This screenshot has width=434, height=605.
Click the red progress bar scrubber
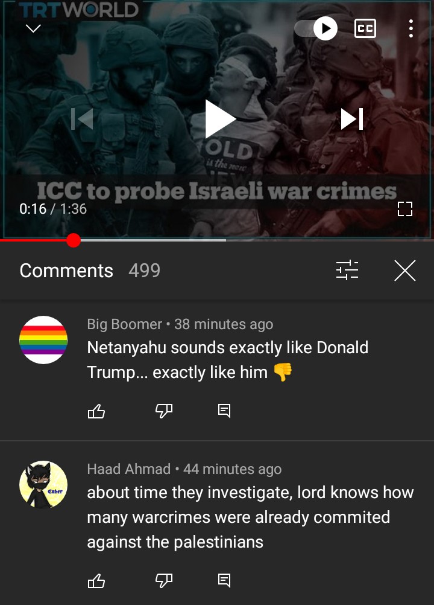click(x=73, y=240)
